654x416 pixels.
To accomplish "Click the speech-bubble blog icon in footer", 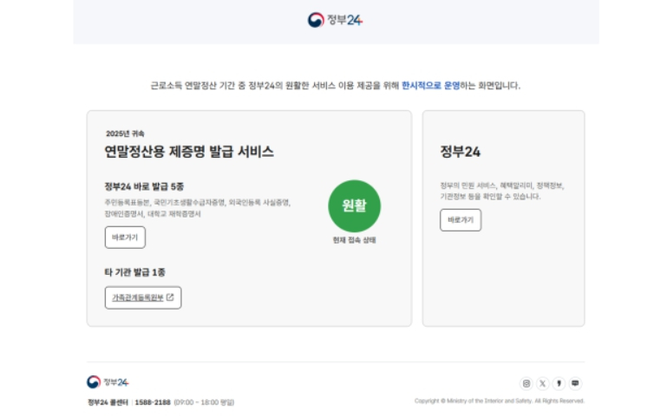I will click(x=576, y=383).
